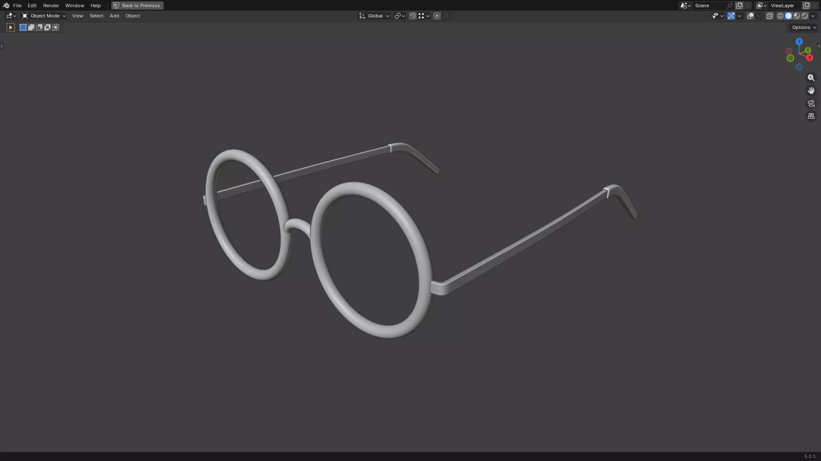
Task: Open the scene browse dropdown icon
Action: click(x=685, y=6)
